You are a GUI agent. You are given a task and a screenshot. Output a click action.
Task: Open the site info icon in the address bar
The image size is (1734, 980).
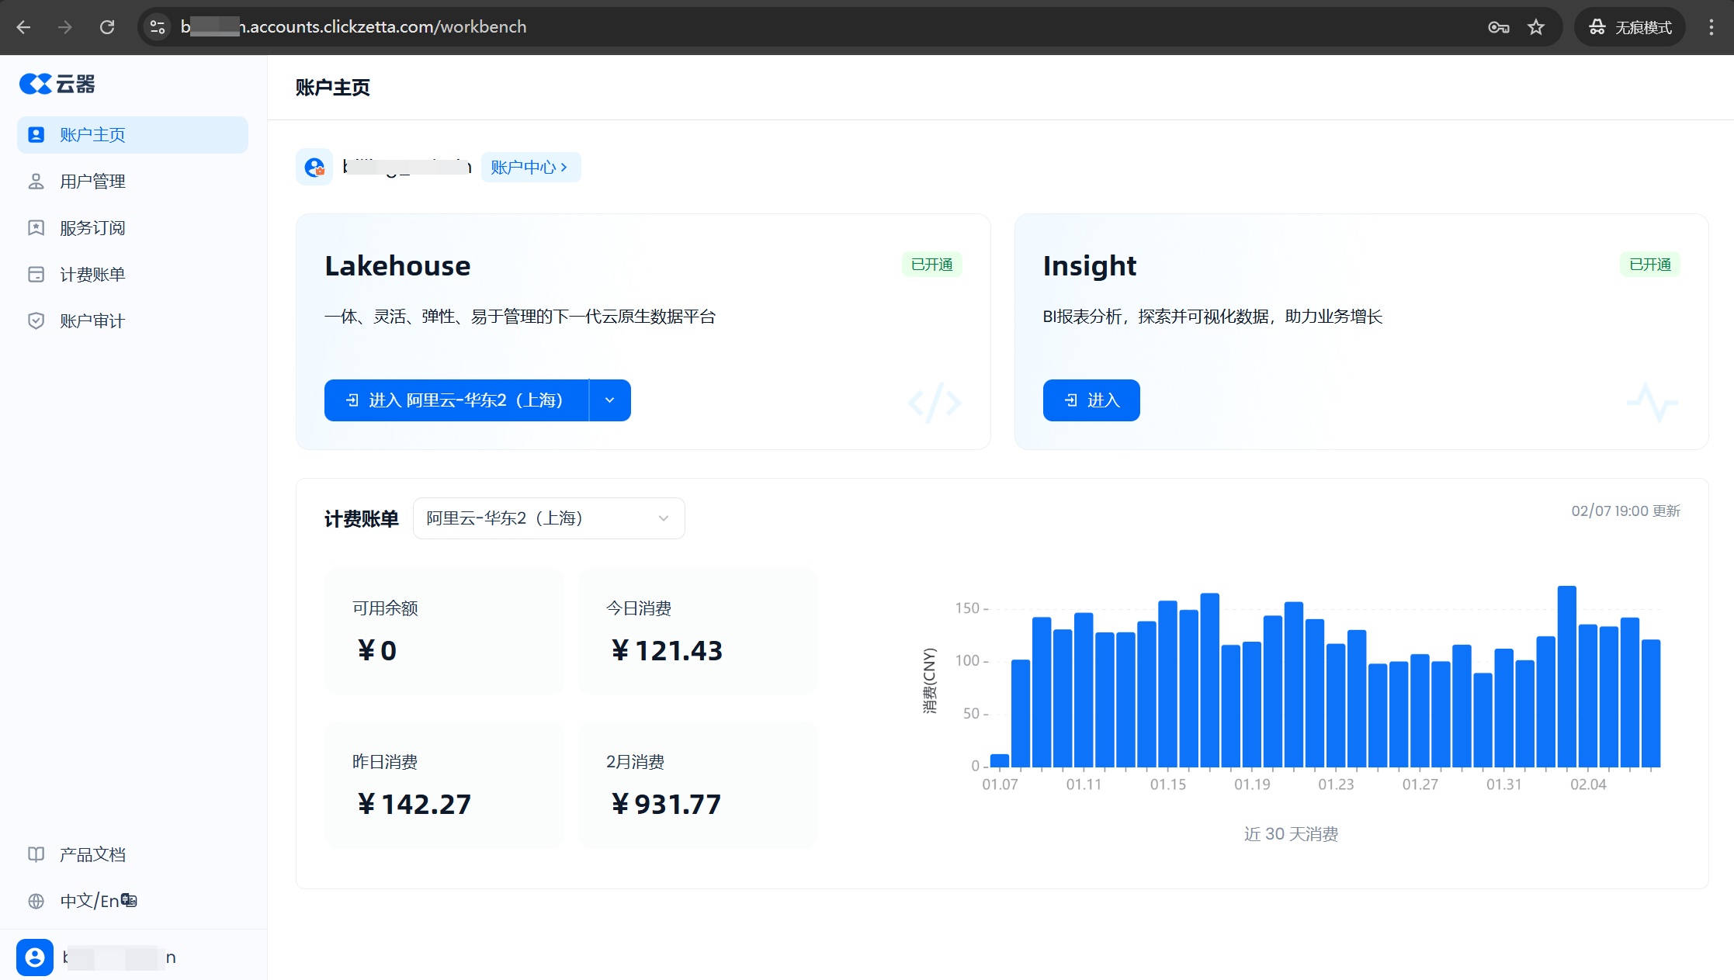(x=158, y=27)
